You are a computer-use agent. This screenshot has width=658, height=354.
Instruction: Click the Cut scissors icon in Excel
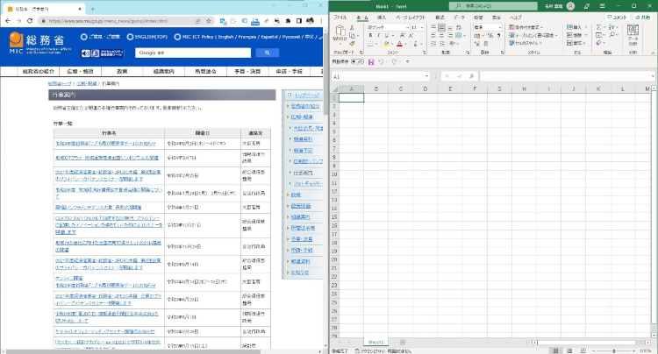tap(352, 27)
